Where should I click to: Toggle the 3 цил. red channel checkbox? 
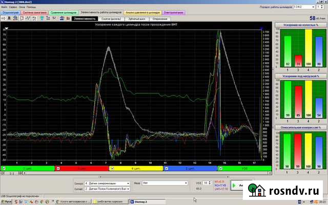pyautogui.click(x=58, y=168)
